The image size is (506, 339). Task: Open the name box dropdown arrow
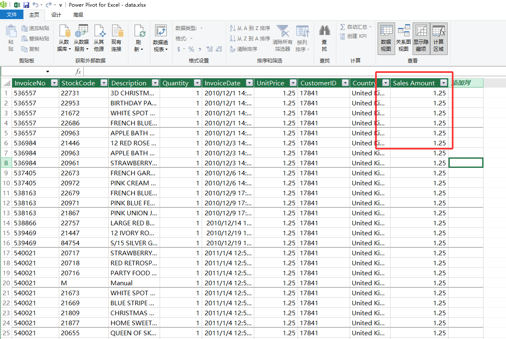pos(48,72)
